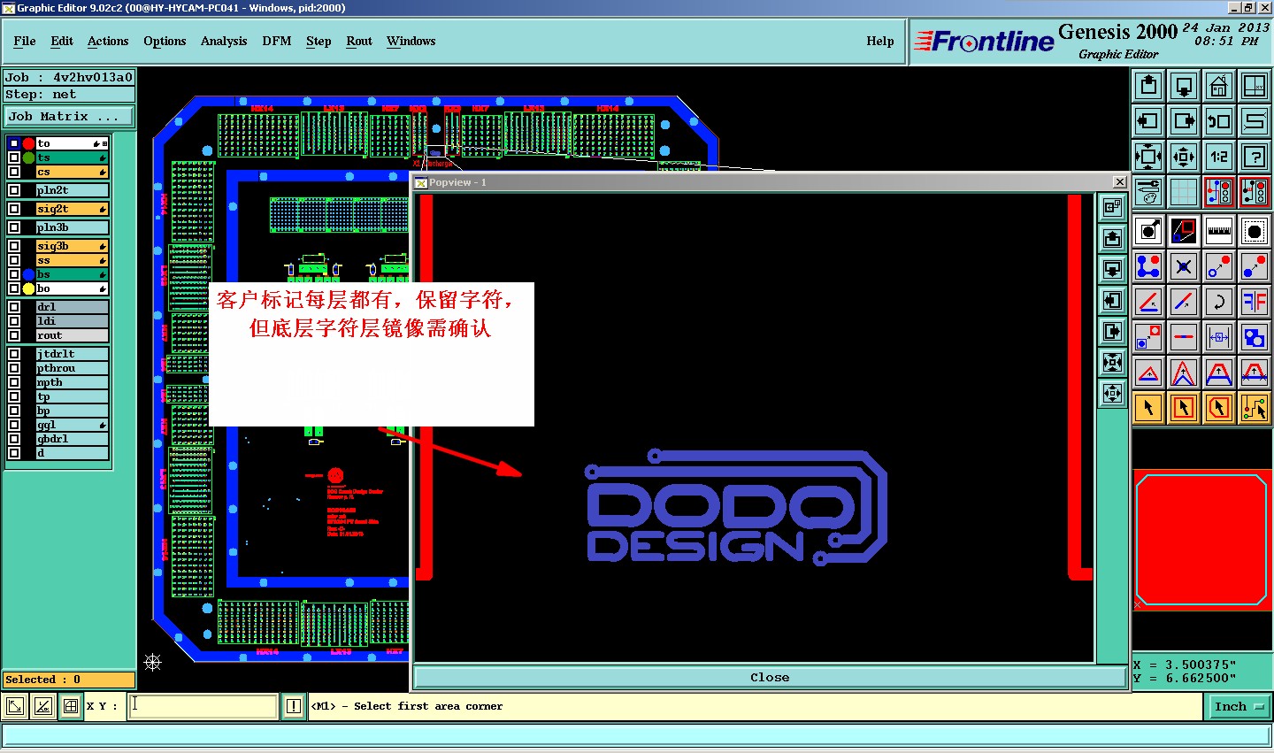Select the polygon area selection arrow

pos(1219,408)
